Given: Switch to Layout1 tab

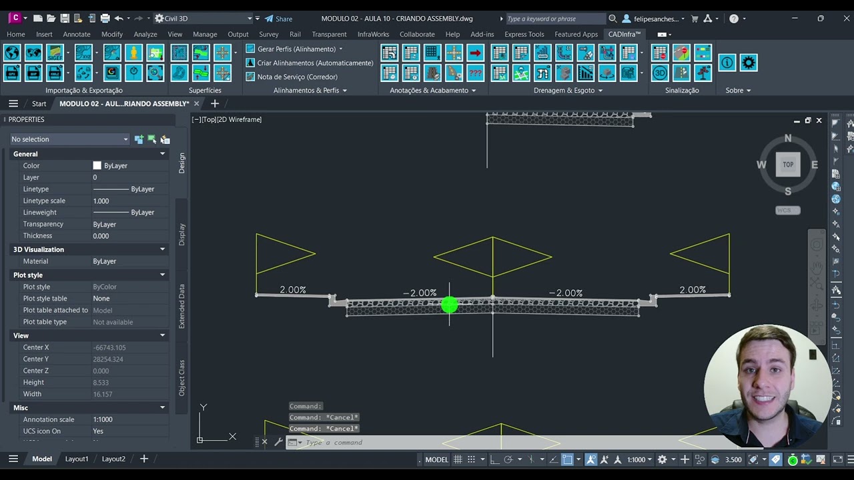Looking at the screenshot, I should [77, 459].
